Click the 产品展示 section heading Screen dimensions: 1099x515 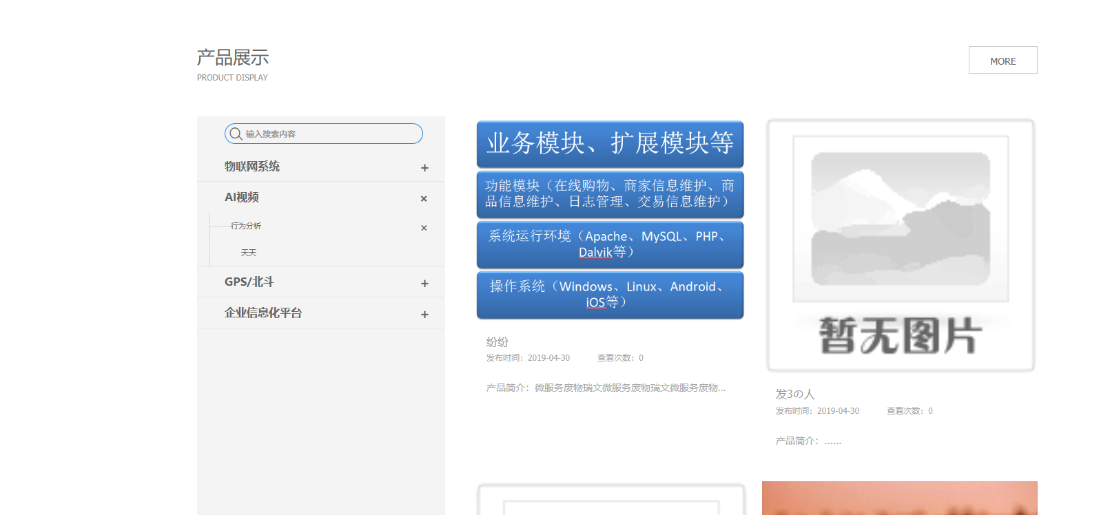point(233,58)
